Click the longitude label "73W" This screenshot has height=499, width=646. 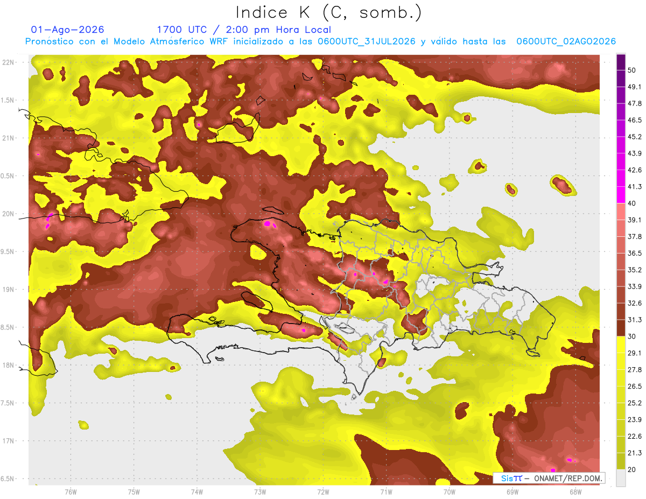260,491
